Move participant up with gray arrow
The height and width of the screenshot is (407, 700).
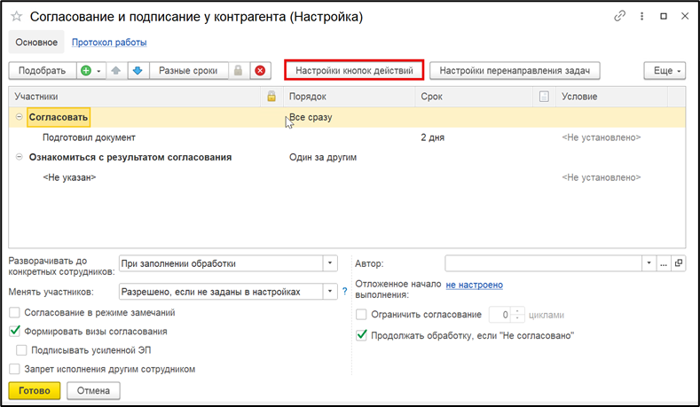(116, 71)
